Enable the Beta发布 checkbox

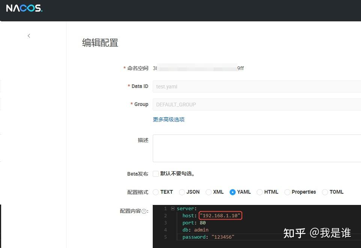coord(155,173)
